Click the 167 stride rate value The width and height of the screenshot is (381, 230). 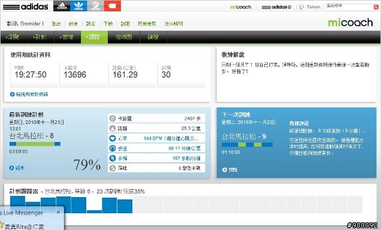(187, 158)
